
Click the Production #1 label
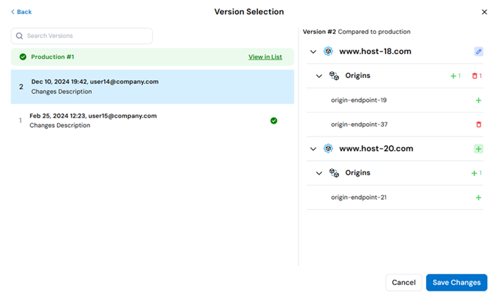(53, 57)
